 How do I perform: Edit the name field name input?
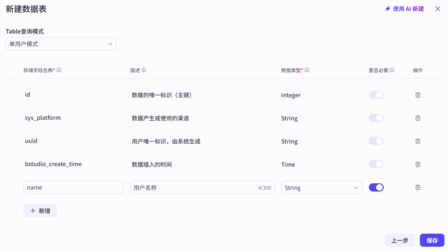[74, 187]
